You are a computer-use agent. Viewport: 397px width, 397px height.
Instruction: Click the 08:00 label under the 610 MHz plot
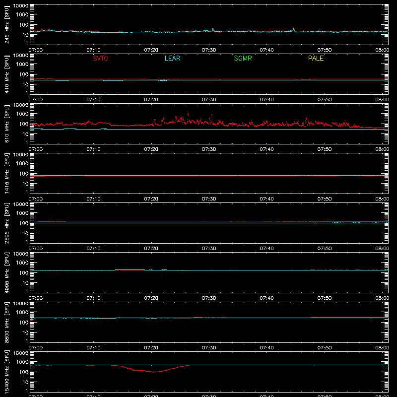382,149
